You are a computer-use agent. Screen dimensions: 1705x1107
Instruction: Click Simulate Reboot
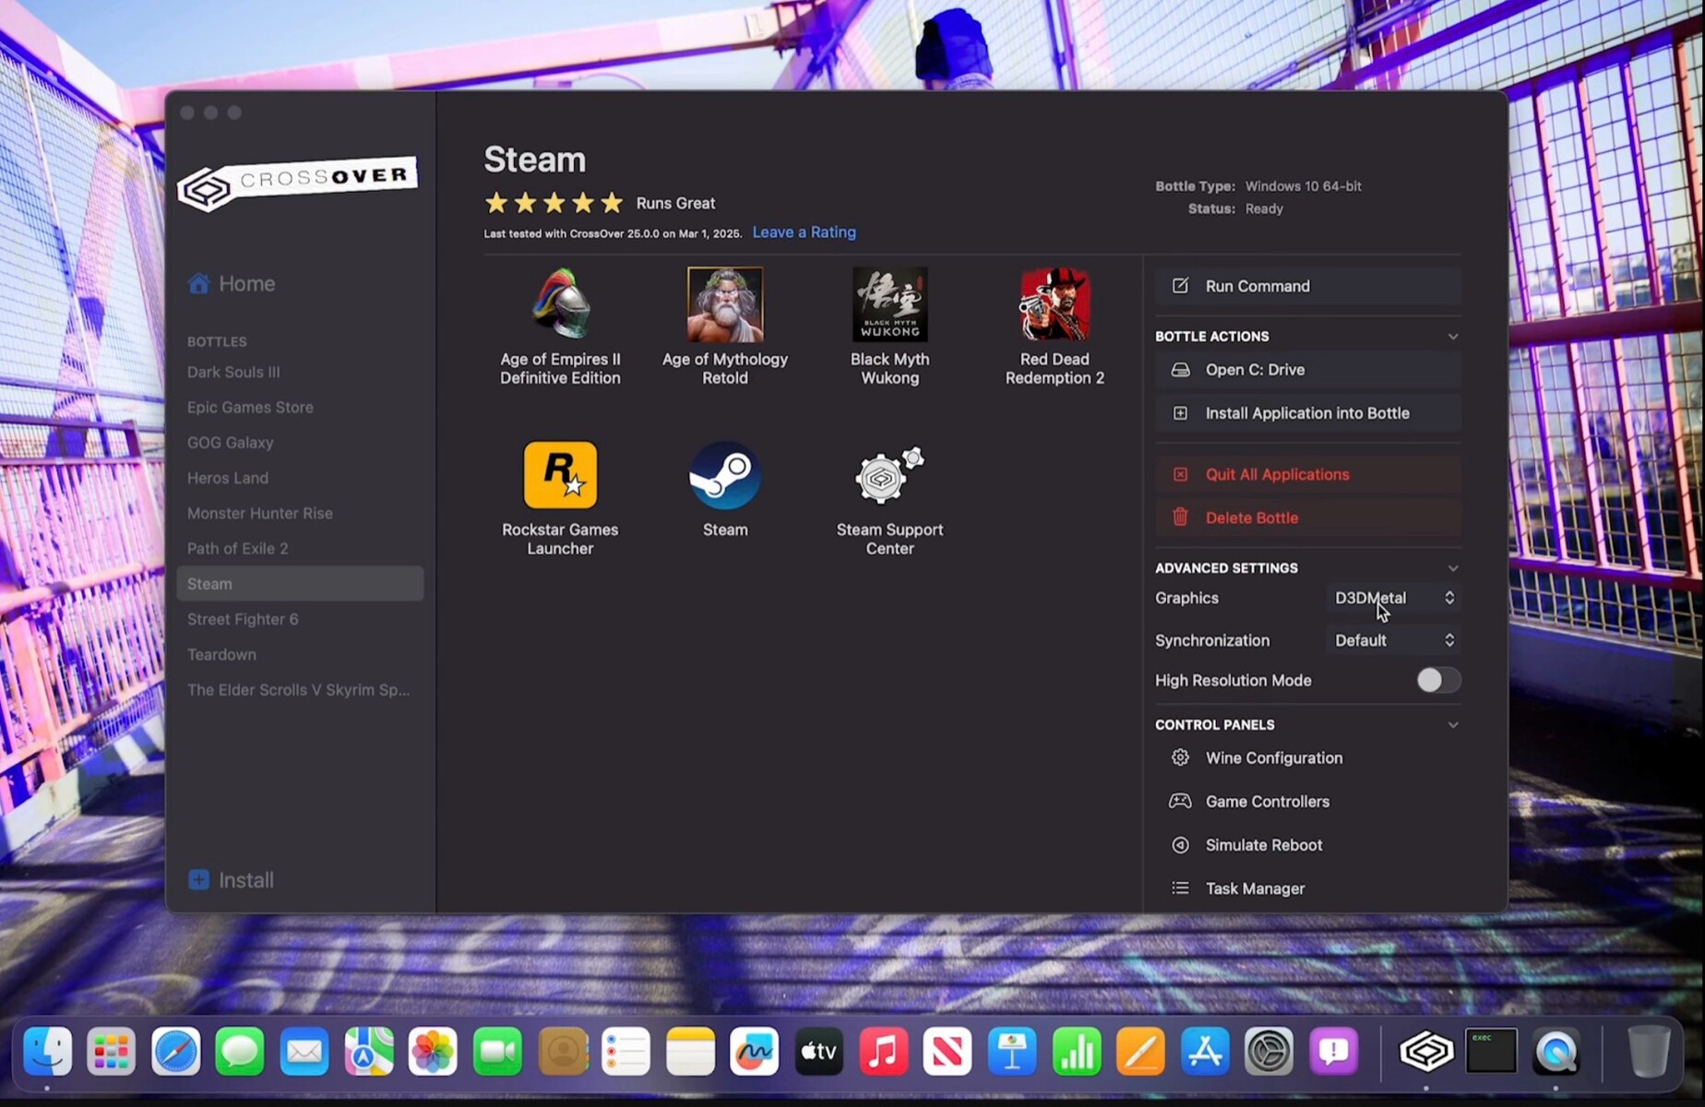[x=1307, y=844]
